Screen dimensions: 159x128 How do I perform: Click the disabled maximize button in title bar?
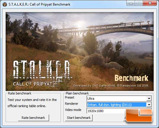[x=139, y=3]
